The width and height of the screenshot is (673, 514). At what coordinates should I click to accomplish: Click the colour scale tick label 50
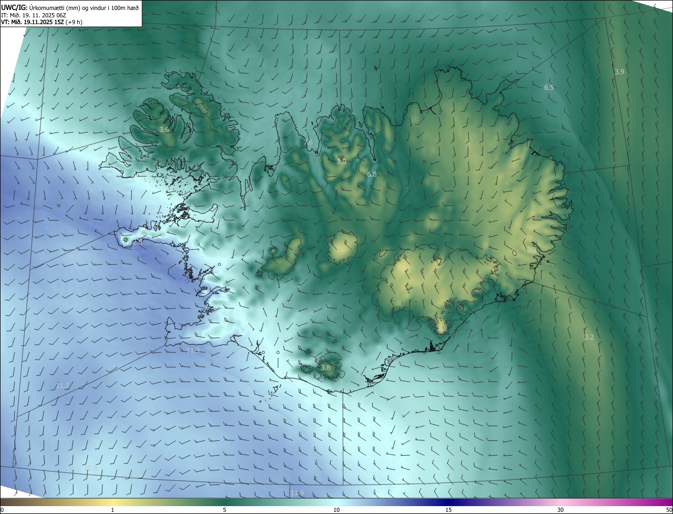669,510
